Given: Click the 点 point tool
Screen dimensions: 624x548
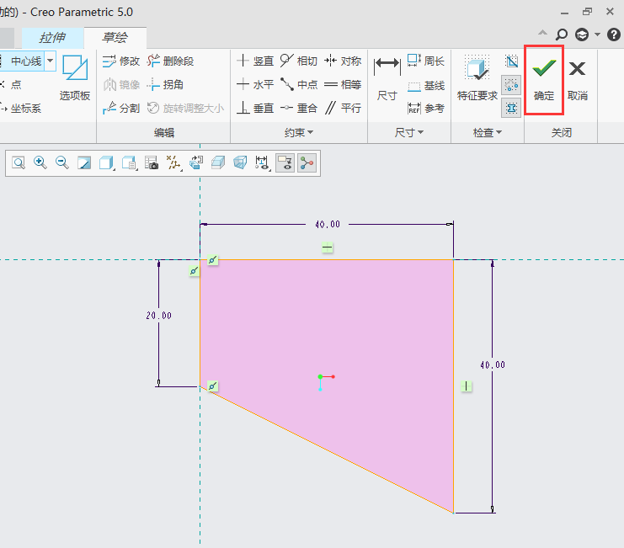Looking at the screenshot, I should 11,85.
